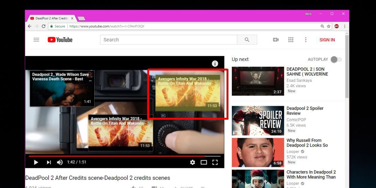This screenshot has height=188, width=376.
Task: Click the search magnifier button
Action: point(247,40)
